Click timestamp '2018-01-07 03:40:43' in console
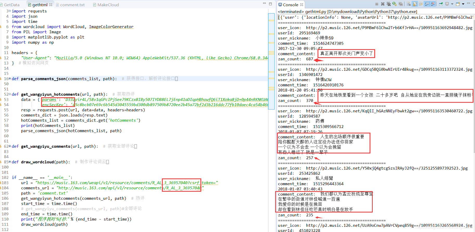Image resolution: width=475 pixels, height=232 pixels. [300, 189]
